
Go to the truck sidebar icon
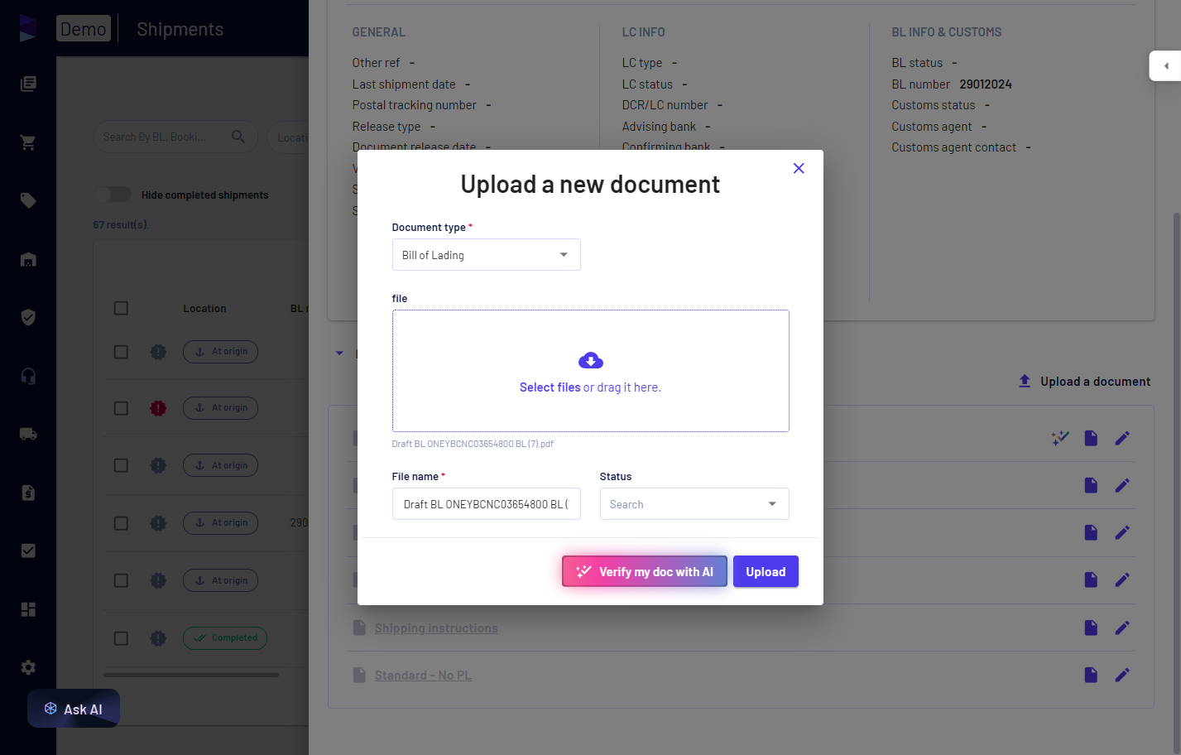point(28,434)
